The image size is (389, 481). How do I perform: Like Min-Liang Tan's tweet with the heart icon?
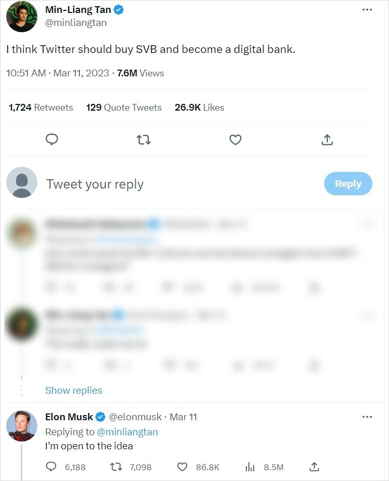[235, 140]
